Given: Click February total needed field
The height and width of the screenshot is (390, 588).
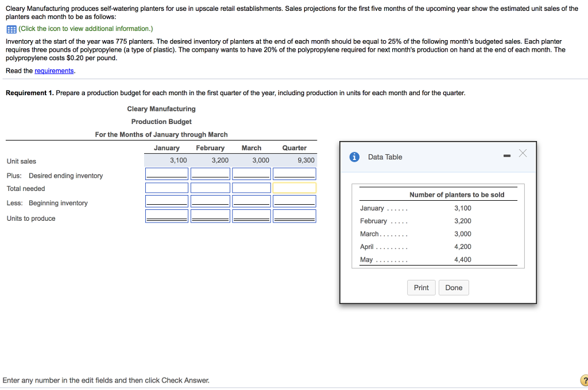Looking at the screenshot, I should (x=210, y=187).
